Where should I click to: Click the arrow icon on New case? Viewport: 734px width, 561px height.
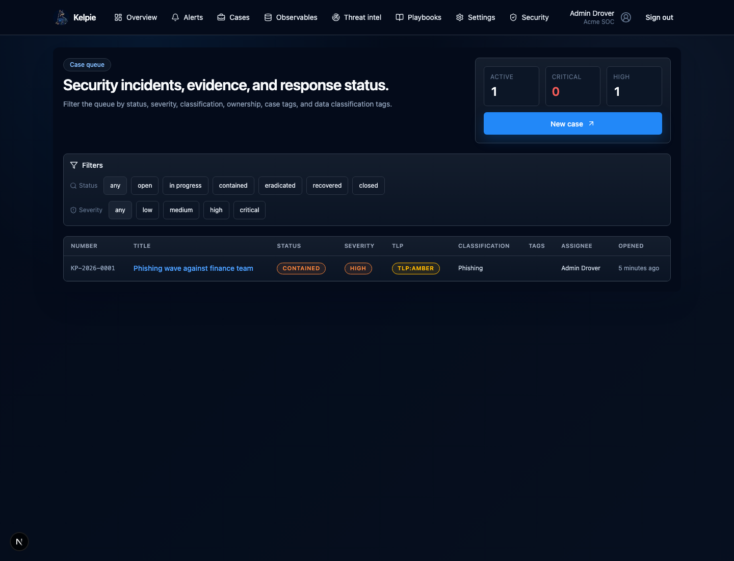[591, 123]
